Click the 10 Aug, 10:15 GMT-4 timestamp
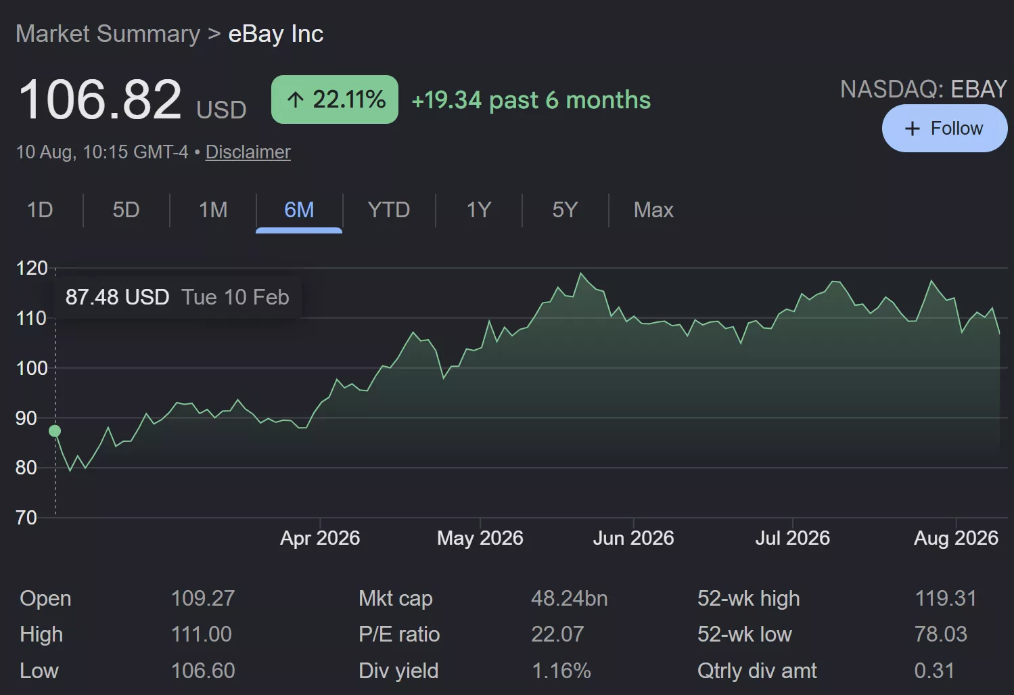Image resolution: width=1014 pixels, height=695 pixels. pos(102,152)
